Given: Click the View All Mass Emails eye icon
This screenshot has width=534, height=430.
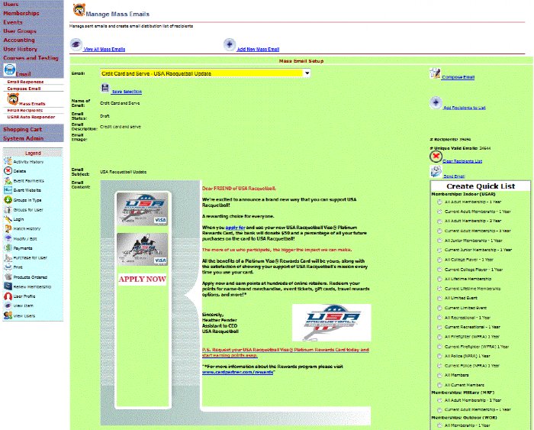Looking at the screenshot, I should 76,44.
